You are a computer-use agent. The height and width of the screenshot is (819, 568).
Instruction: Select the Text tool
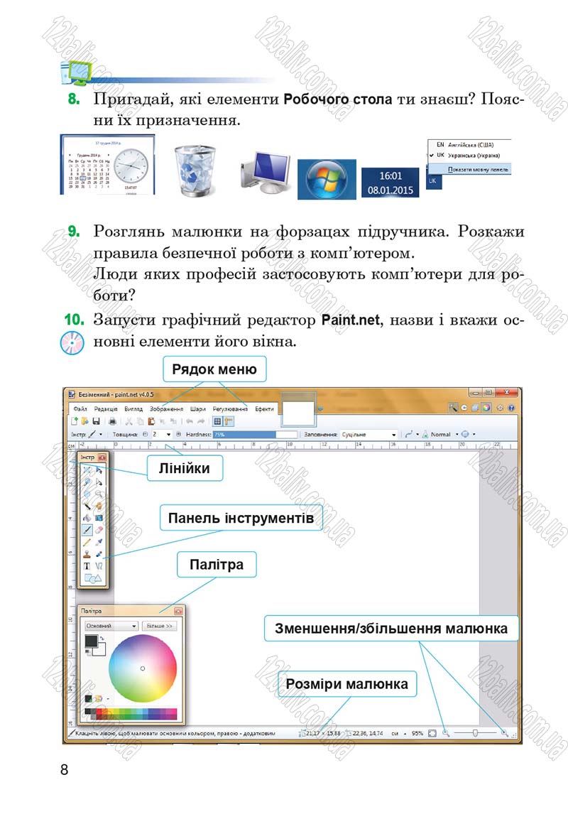(x=87, y=566)
